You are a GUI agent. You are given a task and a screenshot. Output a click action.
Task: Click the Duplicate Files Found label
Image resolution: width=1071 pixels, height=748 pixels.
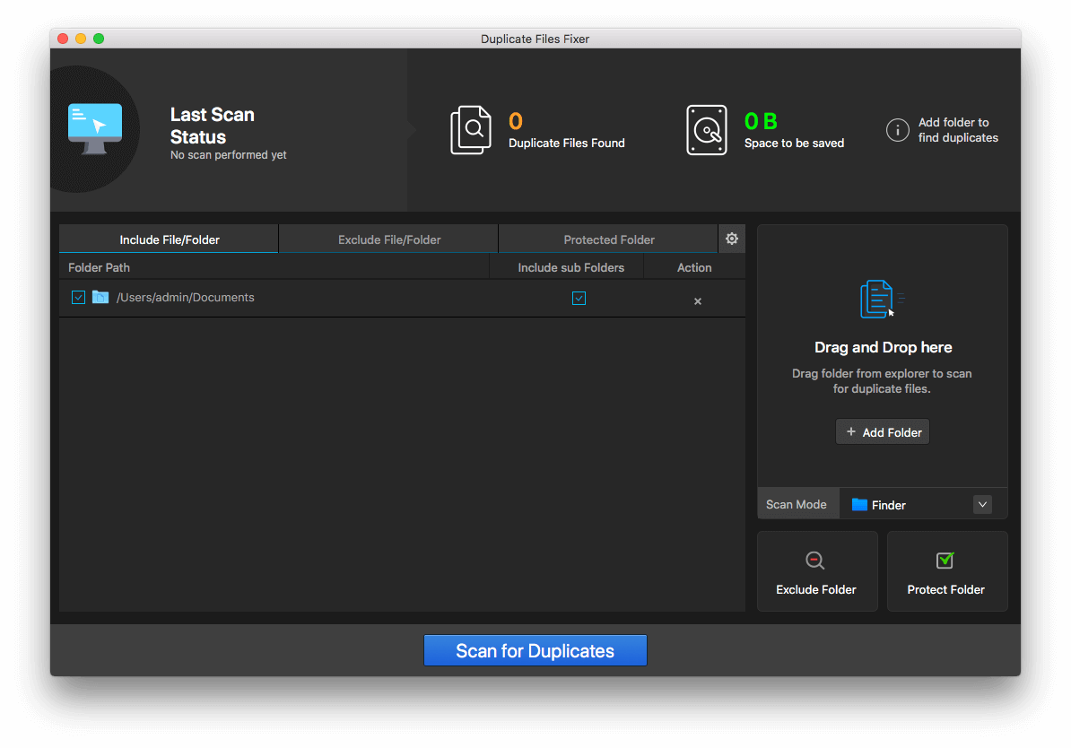pos(566,143)
